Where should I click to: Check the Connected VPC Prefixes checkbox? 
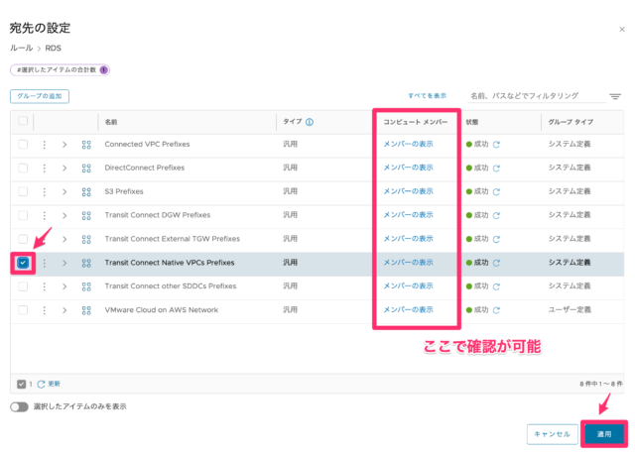tap(23, 145)
